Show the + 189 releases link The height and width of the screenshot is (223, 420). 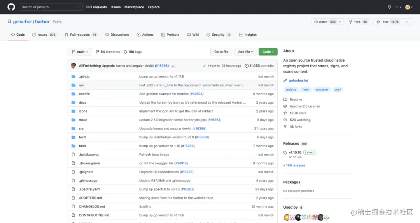tap(294, 166)
